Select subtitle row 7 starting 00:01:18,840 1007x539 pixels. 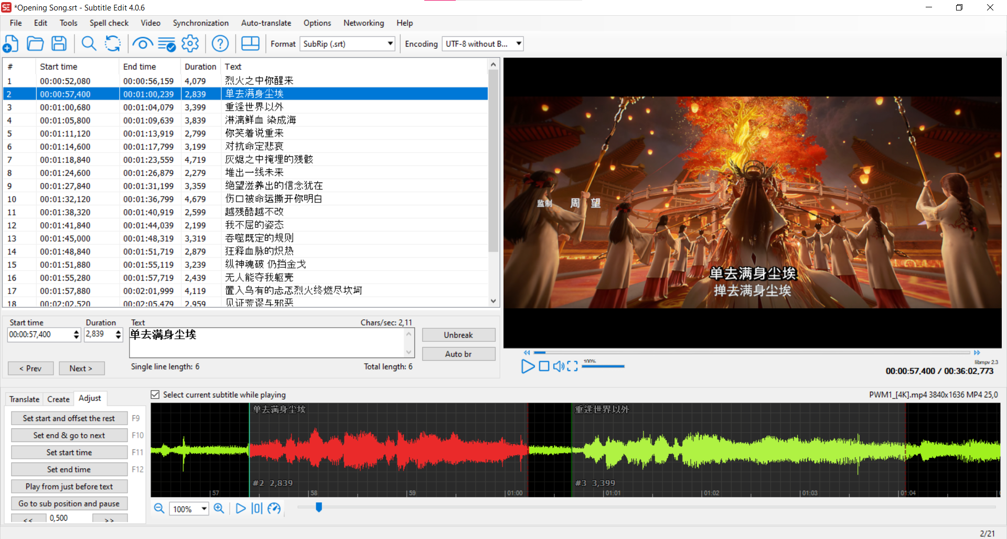[x=245, y=160]
